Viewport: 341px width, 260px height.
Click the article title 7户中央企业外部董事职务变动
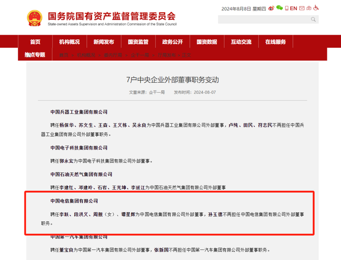pos(172,80)
